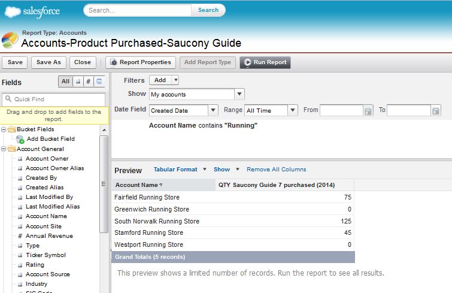Open the To date calendar picker icon
The image size is (452, 293).
pyautogui.click(x=436, y=111)
